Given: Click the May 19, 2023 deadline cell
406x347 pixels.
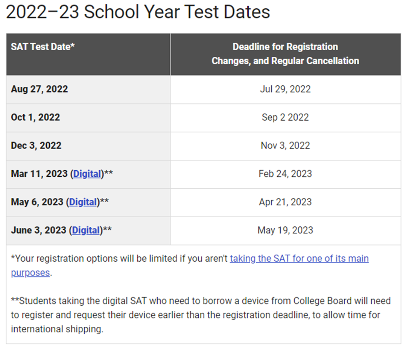Looking at the screenshot, I should 285,230.
